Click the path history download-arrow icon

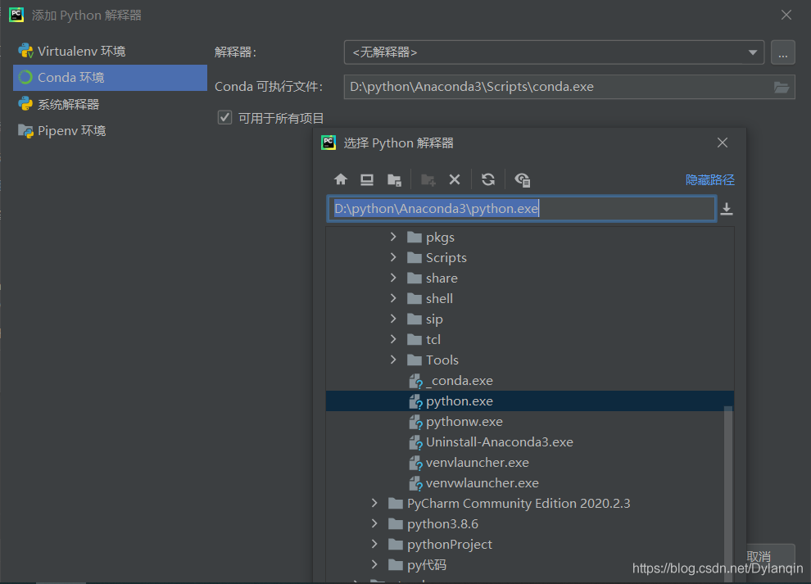727,209
